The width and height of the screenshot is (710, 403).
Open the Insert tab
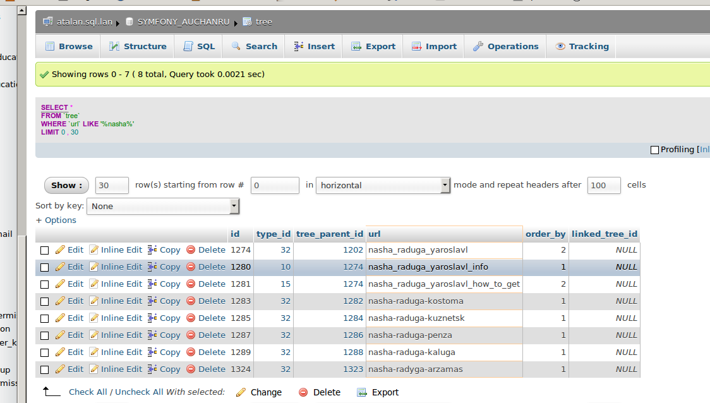click(x=314, y=46)
